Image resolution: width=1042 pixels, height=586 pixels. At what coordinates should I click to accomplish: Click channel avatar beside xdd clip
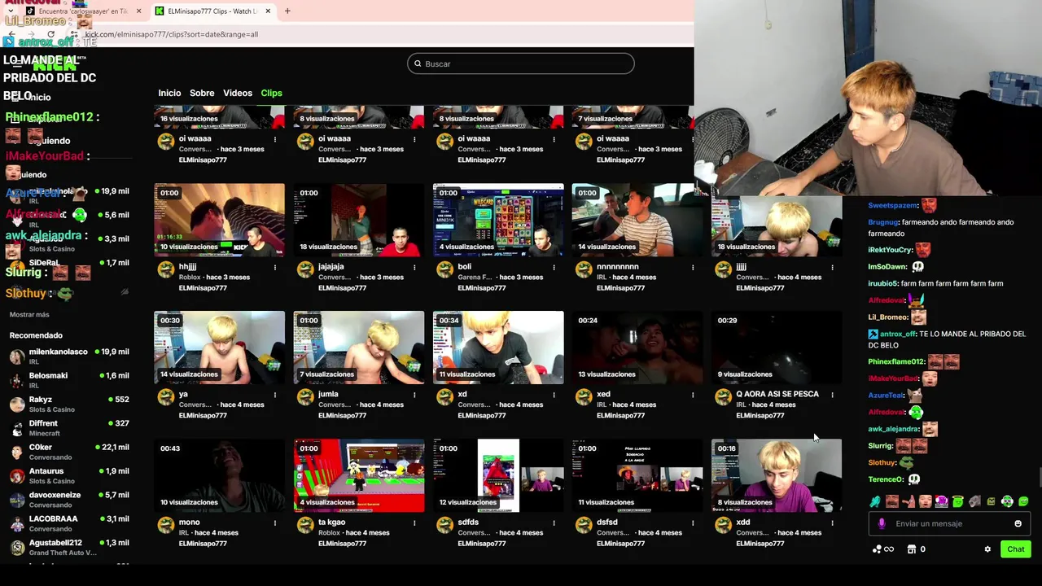723,526
